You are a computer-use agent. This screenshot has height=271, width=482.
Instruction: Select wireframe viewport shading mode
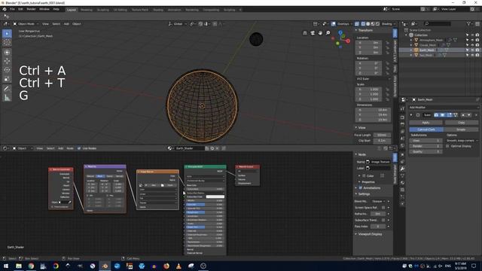coord(363,23)
